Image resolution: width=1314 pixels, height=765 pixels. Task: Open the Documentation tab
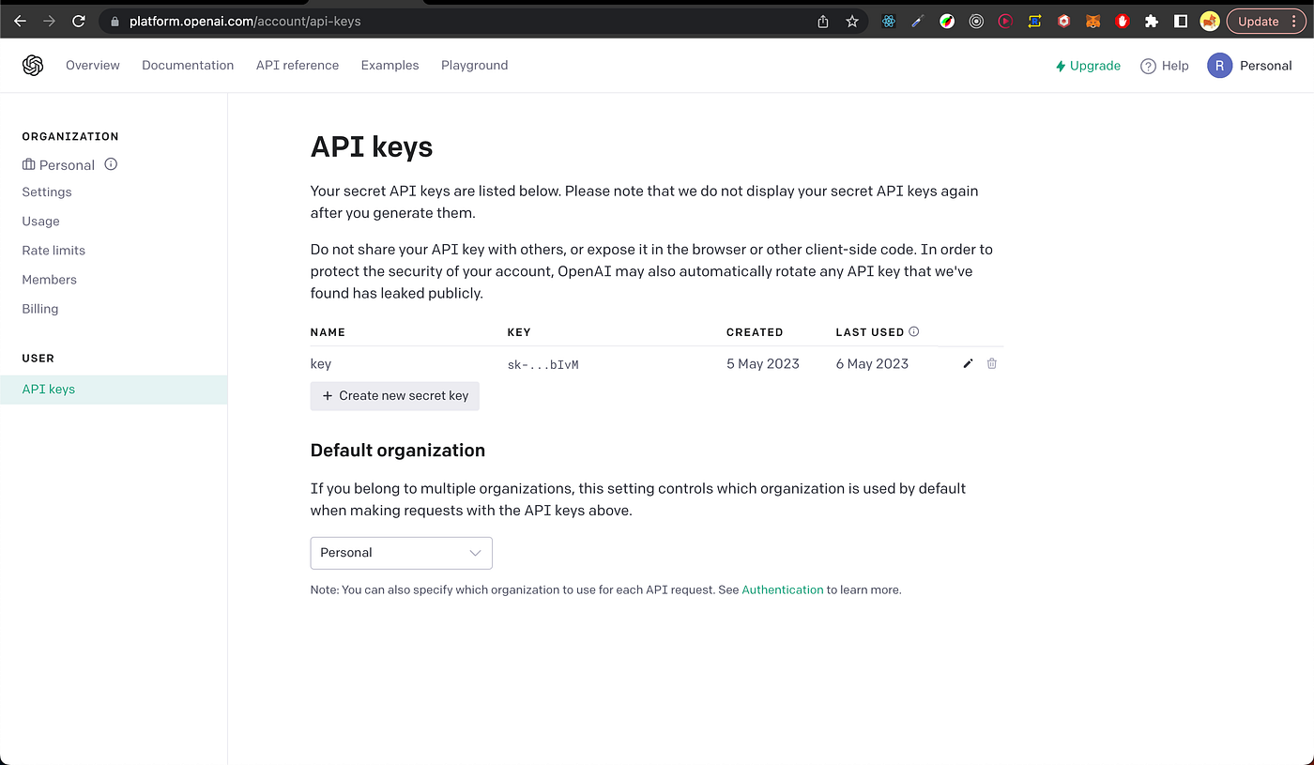click(188, 65)
